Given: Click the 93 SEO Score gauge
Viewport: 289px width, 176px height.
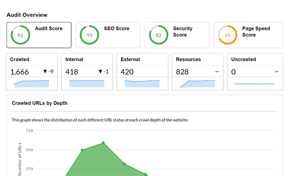Looking at the screenshot, I should coord(90,35).
